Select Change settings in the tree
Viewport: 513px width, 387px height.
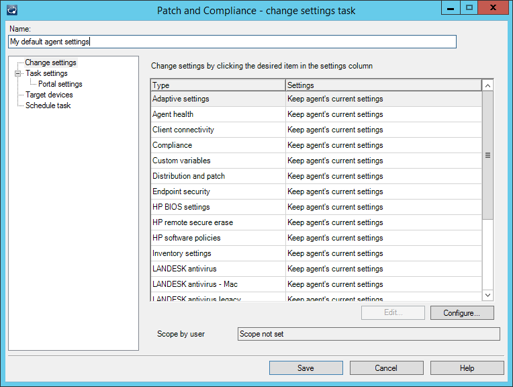point(50,62)
